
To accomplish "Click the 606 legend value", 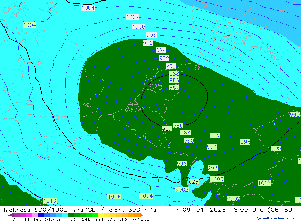I will click(x=145, y=219).
